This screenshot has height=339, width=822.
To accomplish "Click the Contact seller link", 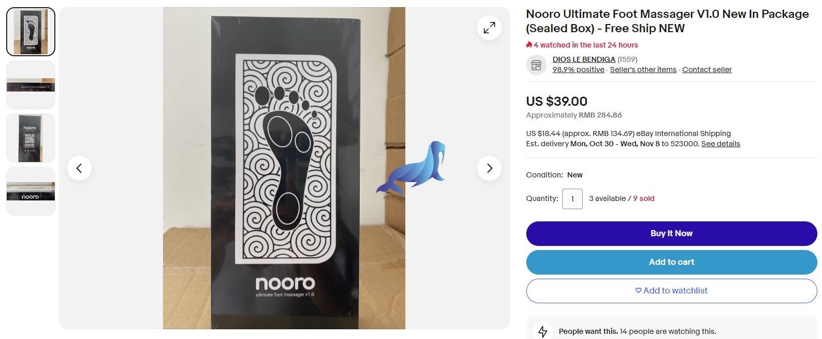I will (x=707, y=70).
